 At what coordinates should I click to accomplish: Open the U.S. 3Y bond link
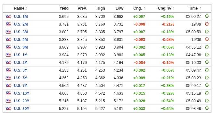(21, 70)
